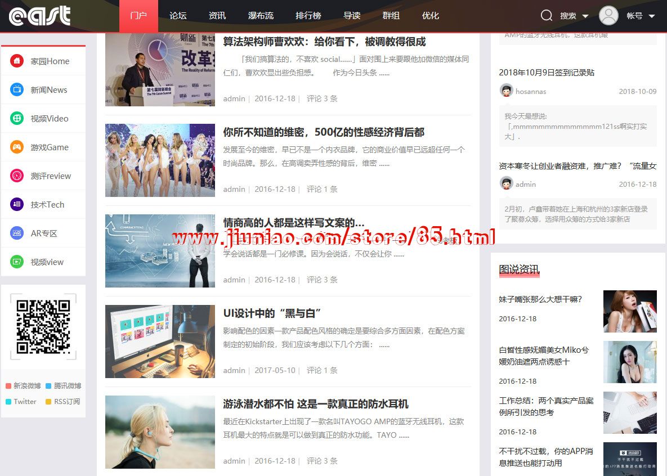The width and height of the screenshot is (667, 476).
Task: Select the green 视频Video icon
Action: pyautogui.click(x=17, y=118)
